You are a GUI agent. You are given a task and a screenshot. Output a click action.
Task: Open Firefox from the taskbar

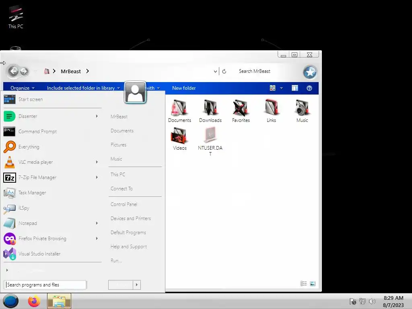click(34, 301)
